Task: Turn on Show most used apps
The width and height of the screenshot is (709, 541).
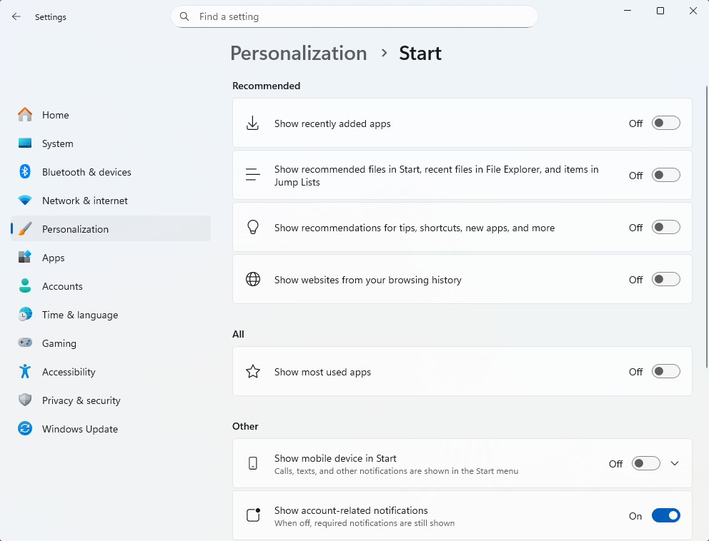Action: coord(665,371)
